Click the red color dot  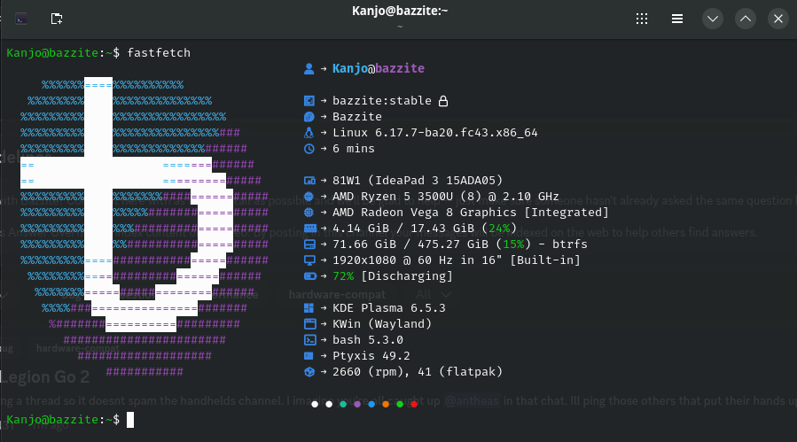click(414, 405)
